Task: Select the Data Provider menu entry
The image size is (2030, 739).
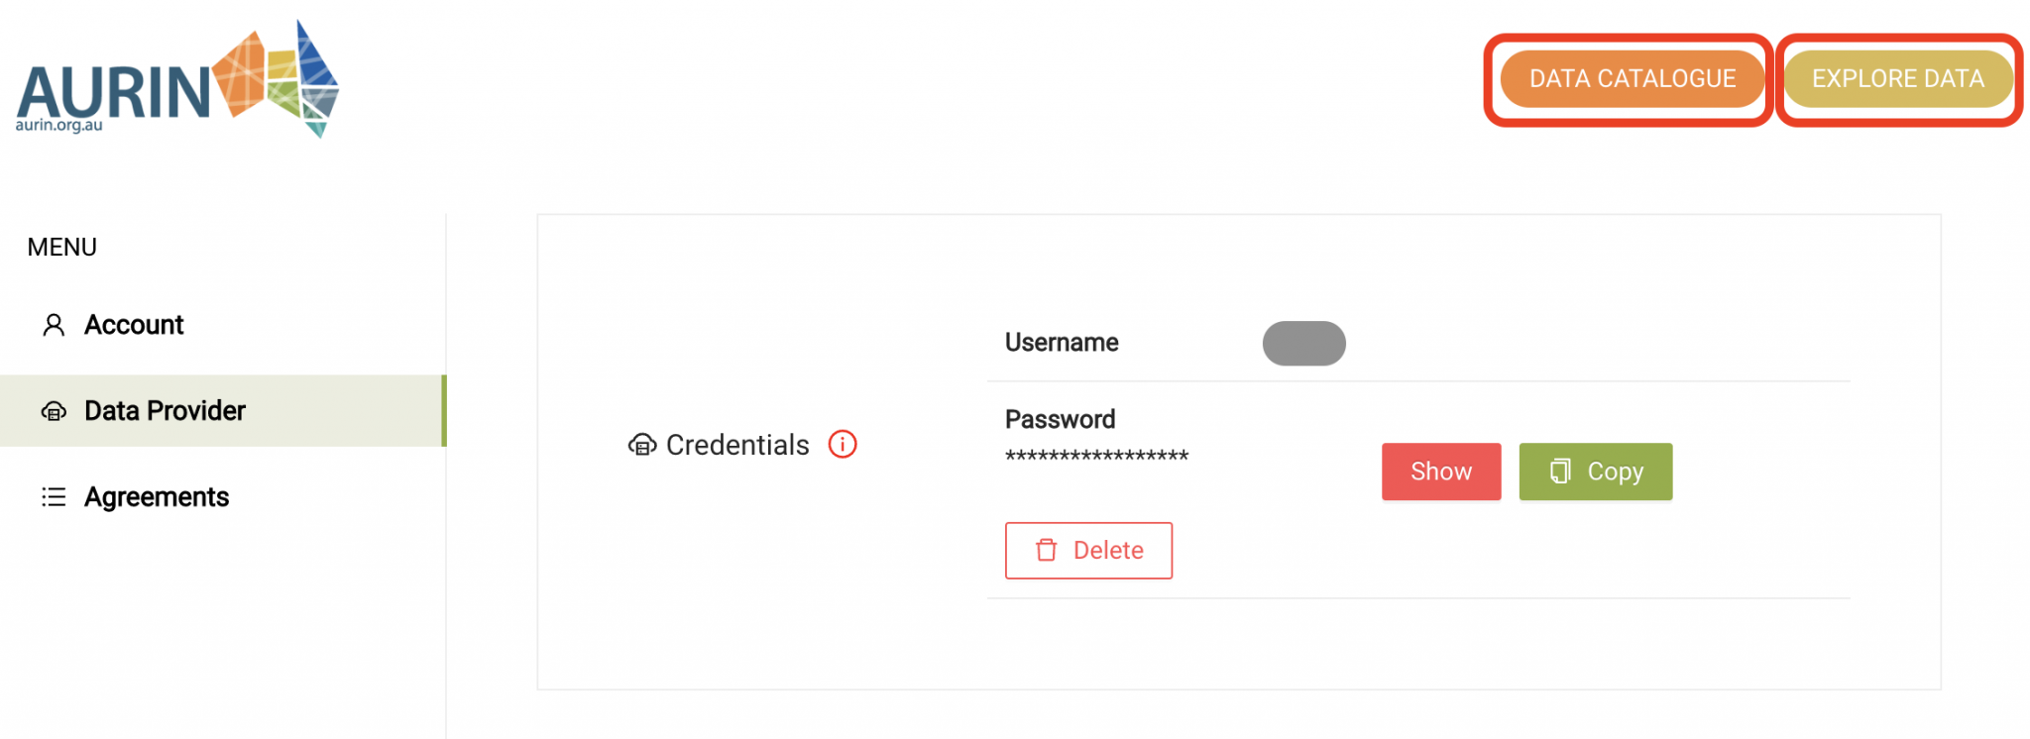Action: point(165,411)
